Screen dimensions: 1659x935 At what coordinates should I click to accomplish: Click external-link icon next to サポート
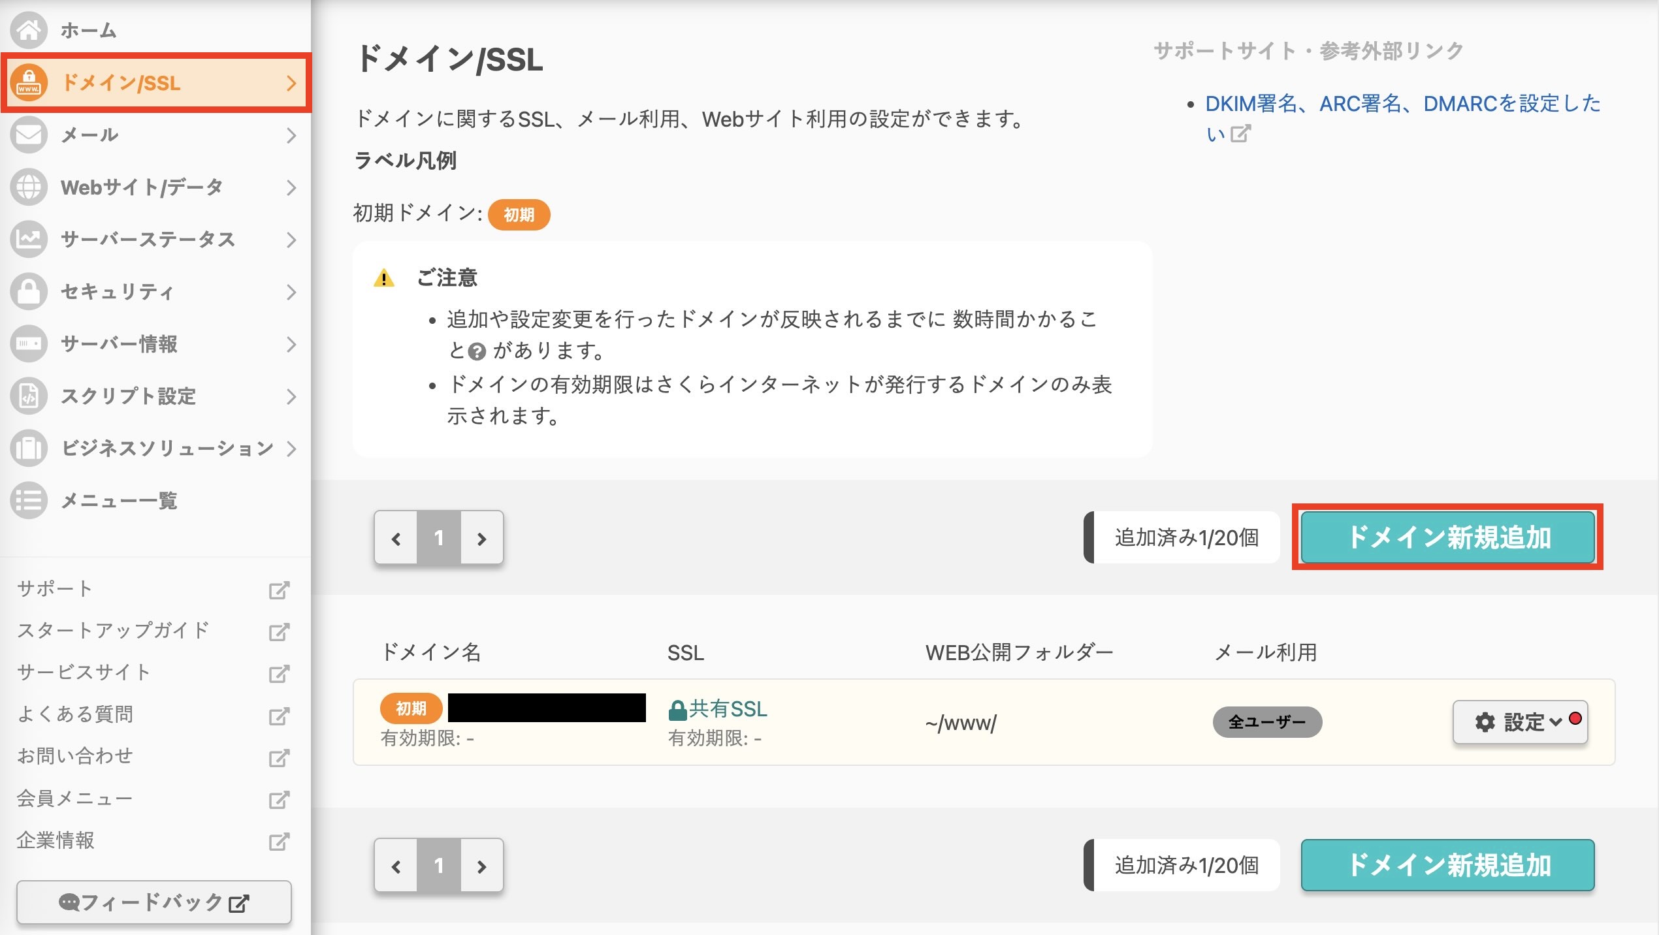[279, 590]
